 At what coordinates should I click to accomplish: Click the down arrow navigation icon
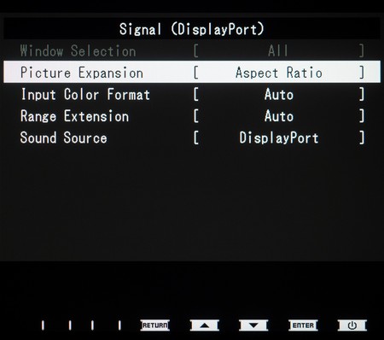click(253, 325)
